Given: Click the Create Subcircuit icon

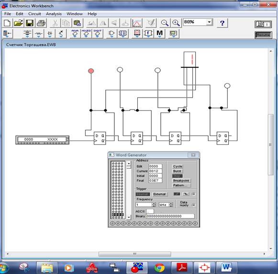Looking at the screenshot, I should (x=125, y=23).
